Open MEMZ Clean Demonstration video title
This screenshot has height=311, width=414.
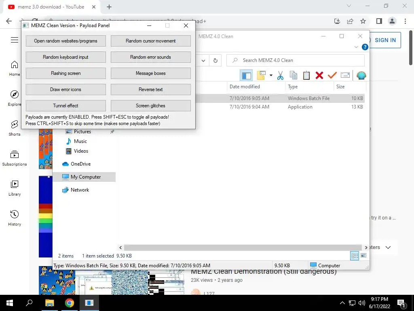pyautogui.click(x=264, y=272)
